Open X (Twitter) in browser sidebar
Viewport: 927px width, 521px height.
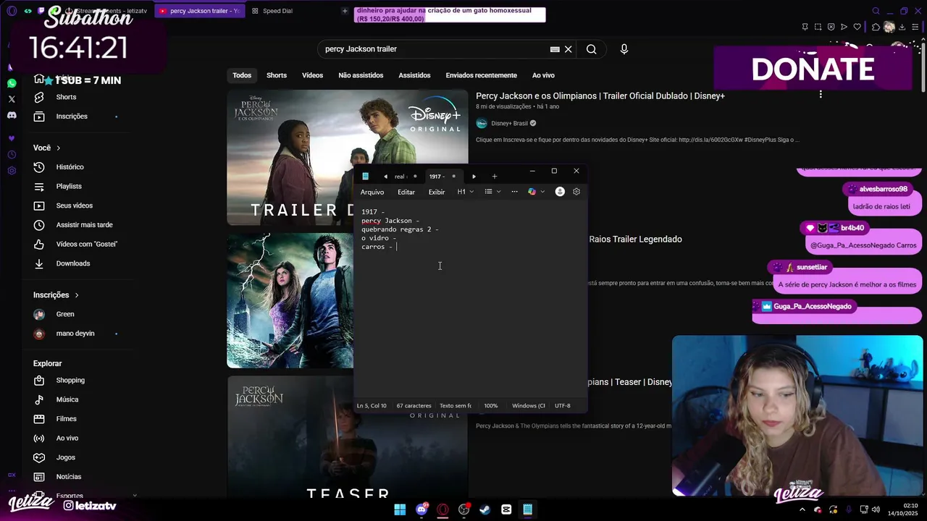[x=12, y=99]
